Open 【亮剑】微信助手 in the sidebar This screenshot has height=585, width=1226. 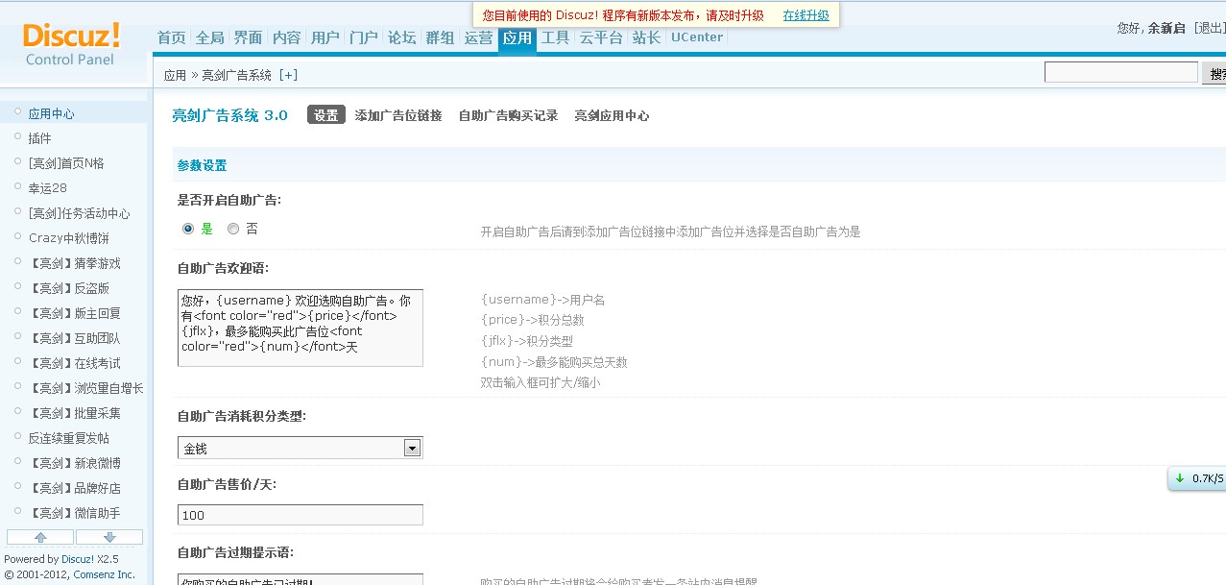(x=75, y=513)
